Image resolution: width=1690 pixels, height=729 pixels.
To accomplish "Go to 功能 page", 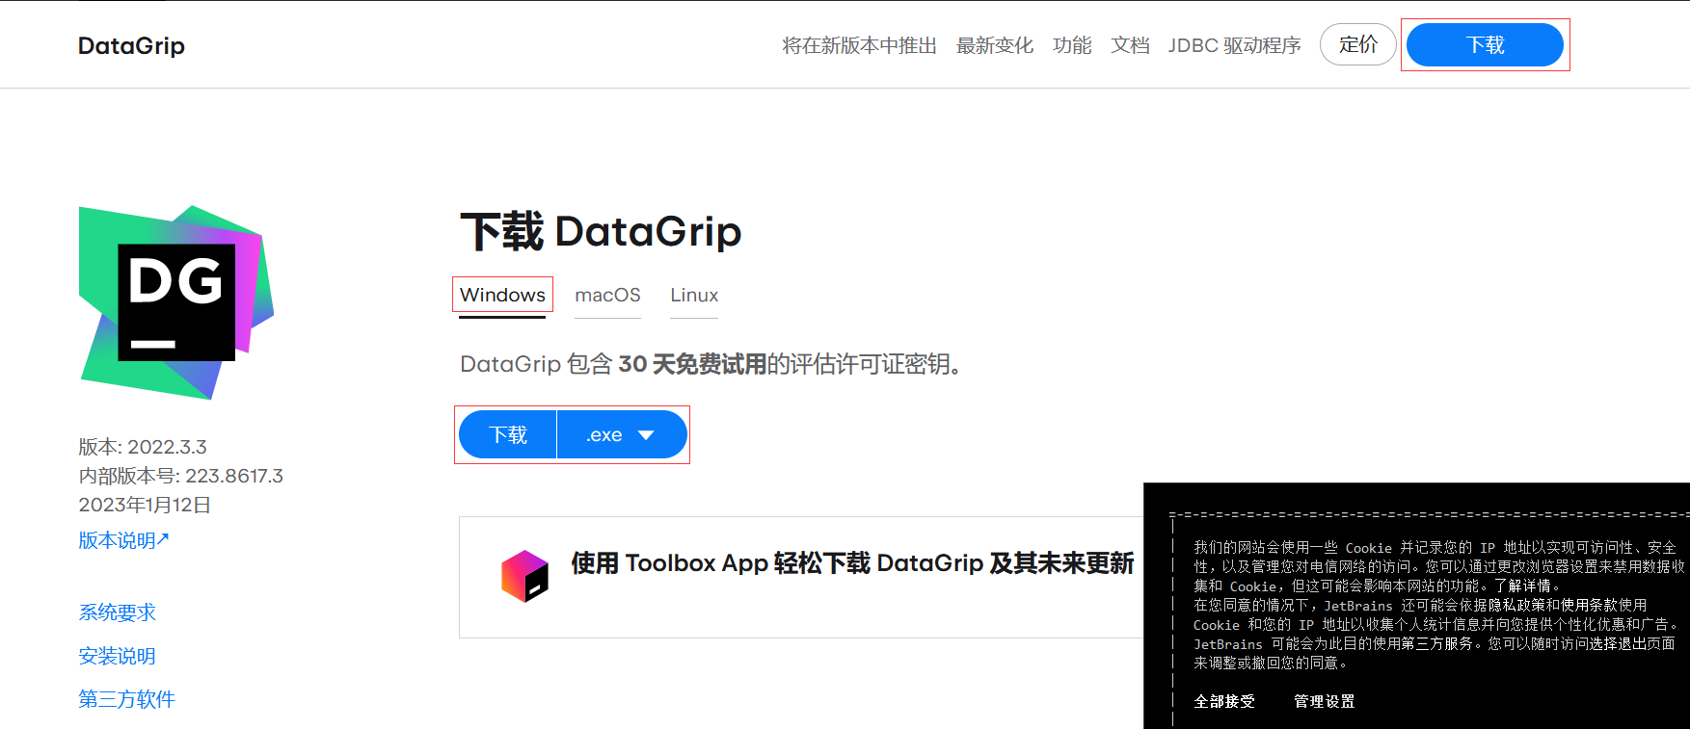I will pyautogui.click(x=1072, y=45).
